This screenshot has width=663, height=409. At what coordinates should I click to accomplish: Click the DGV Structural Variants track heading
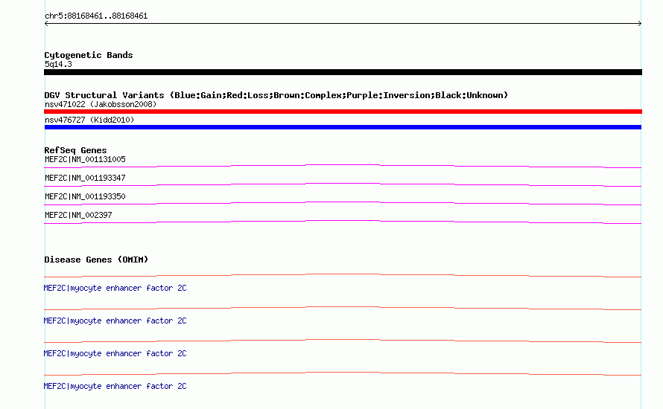[276, 95]
